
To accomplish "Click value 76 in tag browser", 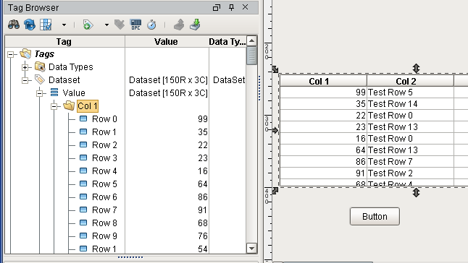I will click(203, 236).
